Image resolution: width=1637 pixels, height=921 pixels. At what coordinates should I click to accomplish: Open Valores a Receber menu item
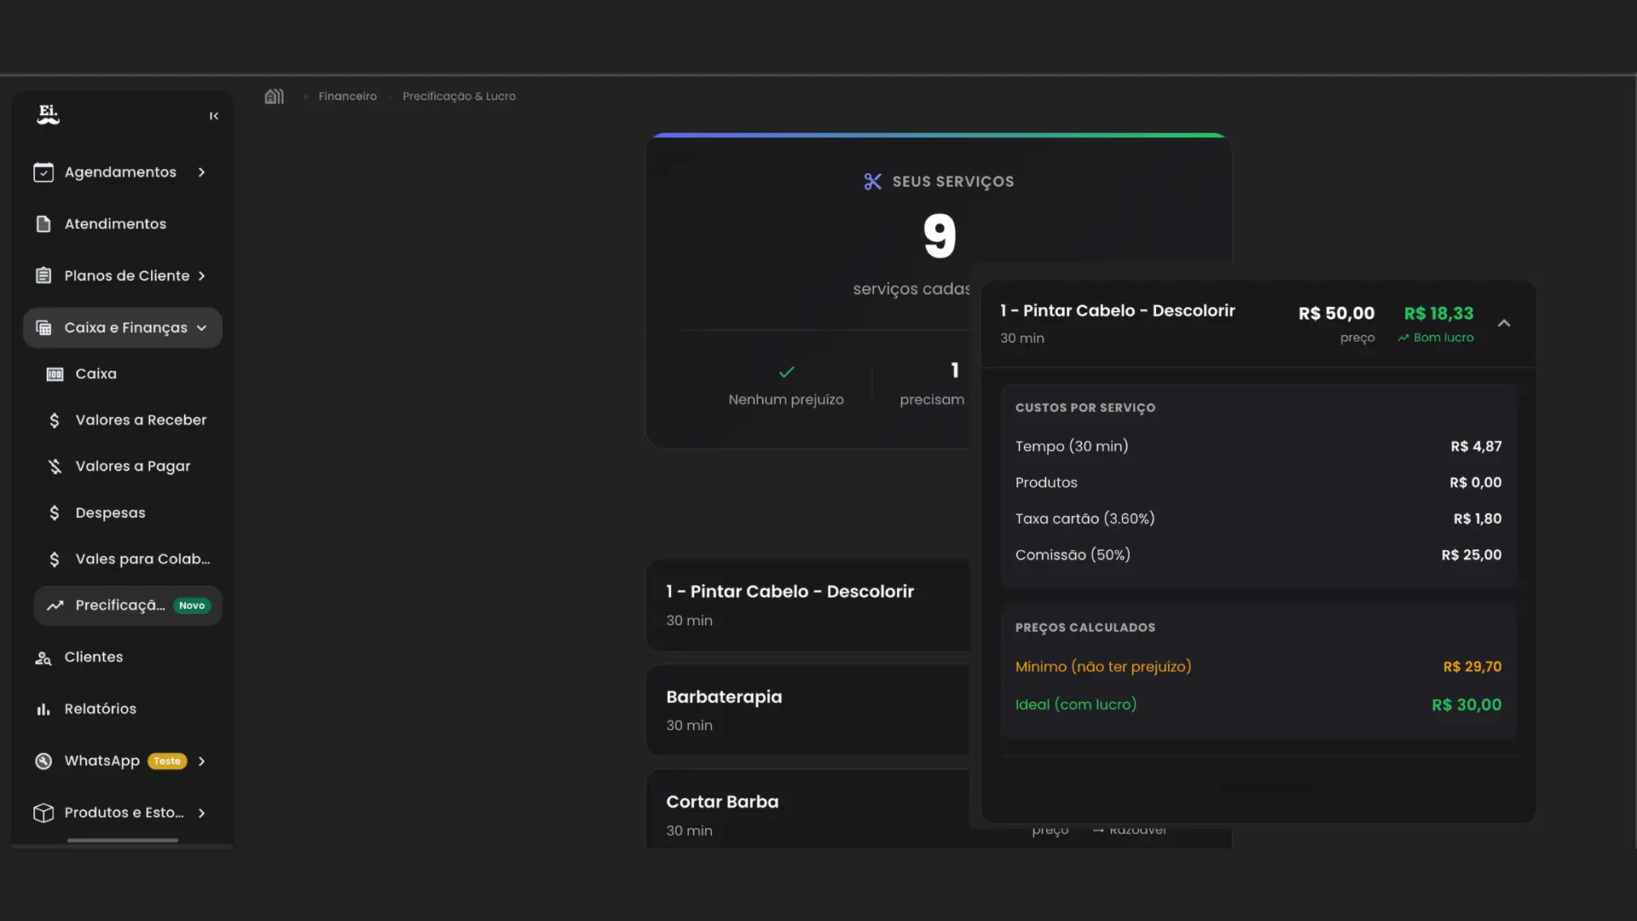[141, 420]
